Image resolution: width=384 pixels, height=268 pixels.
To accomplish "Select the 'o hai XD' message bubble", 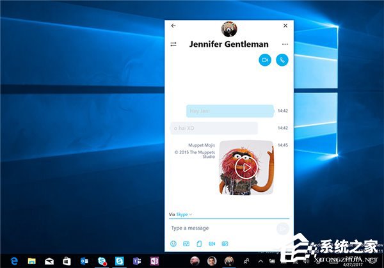I will (x=214, y=128).
